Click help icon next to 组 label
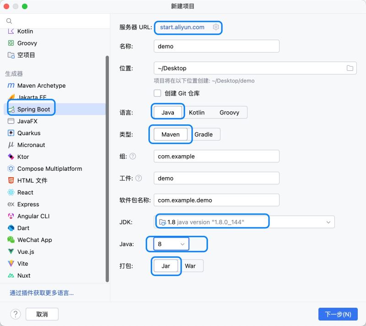 tap(133, 156)
